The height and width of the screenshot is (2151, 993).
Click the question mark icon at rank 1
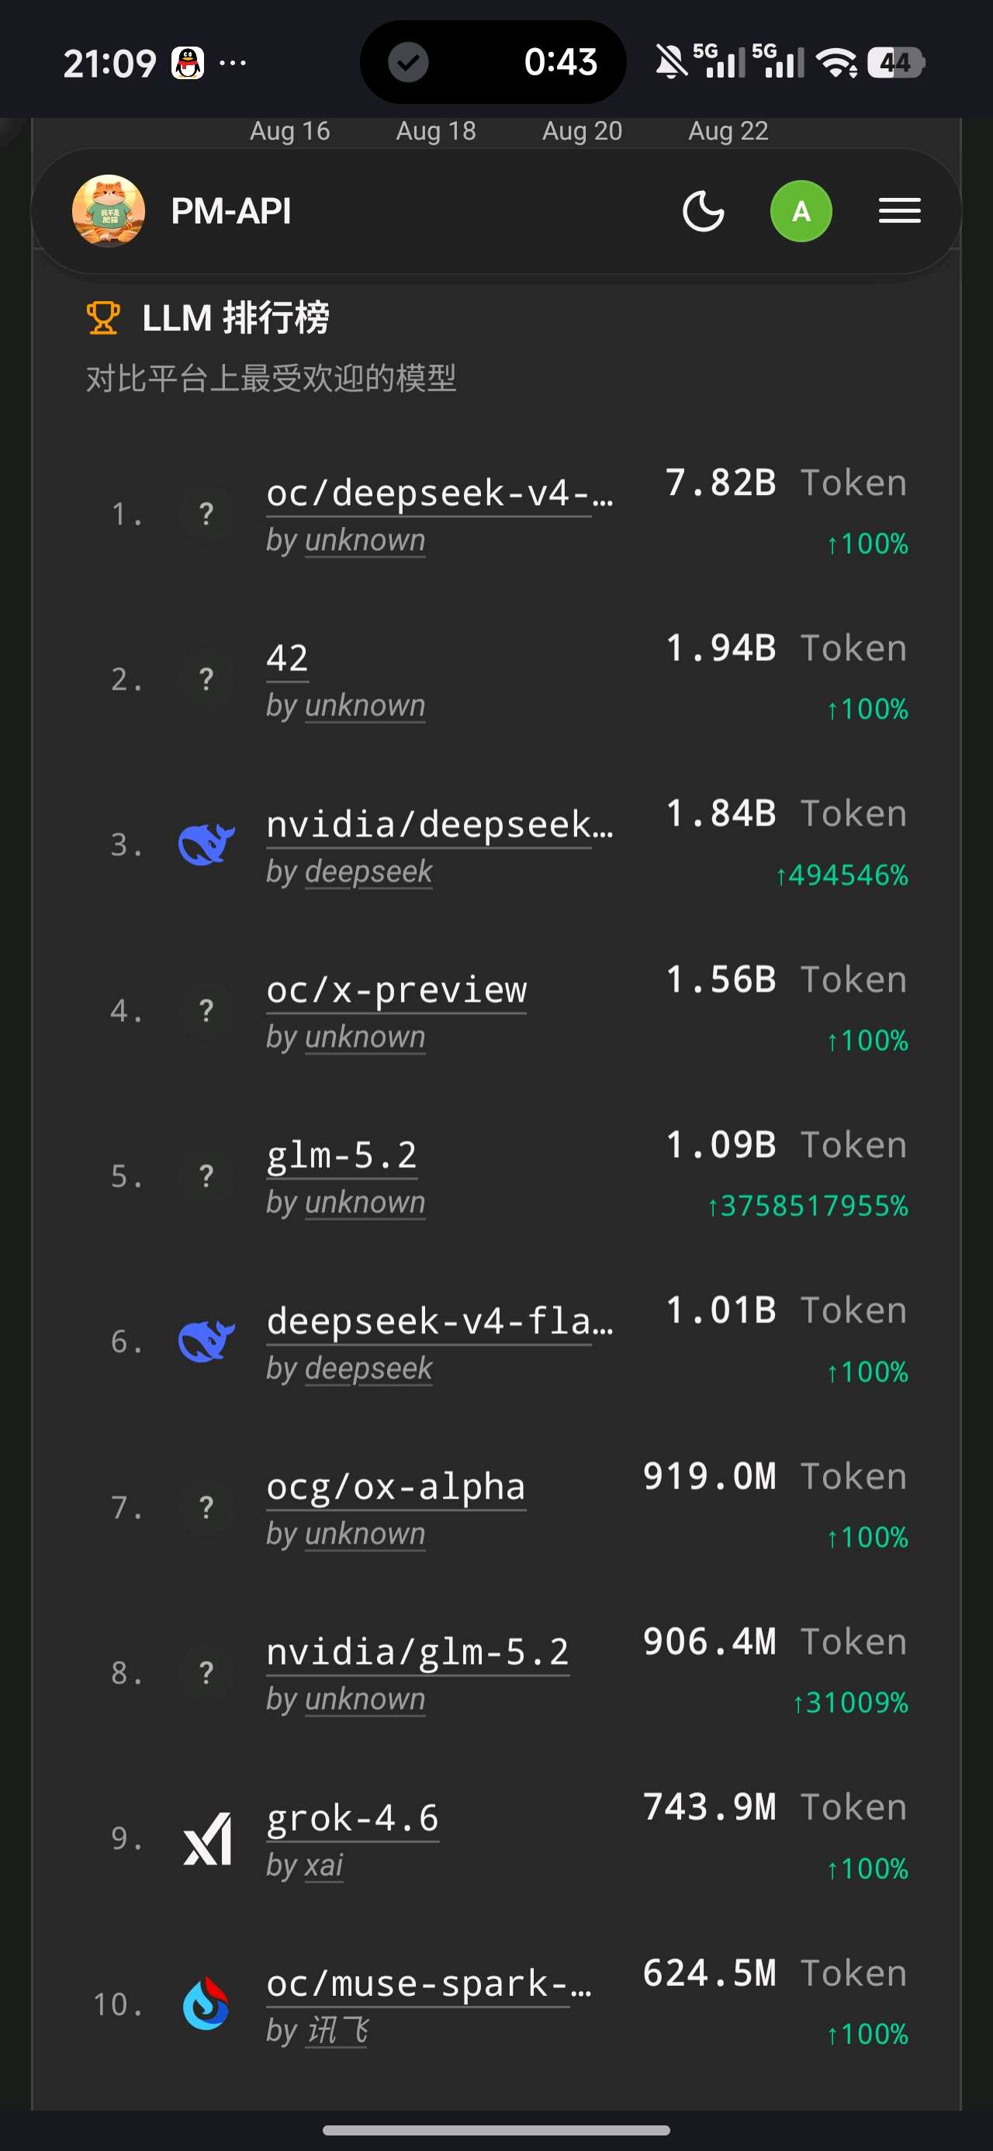pos(206,514)
